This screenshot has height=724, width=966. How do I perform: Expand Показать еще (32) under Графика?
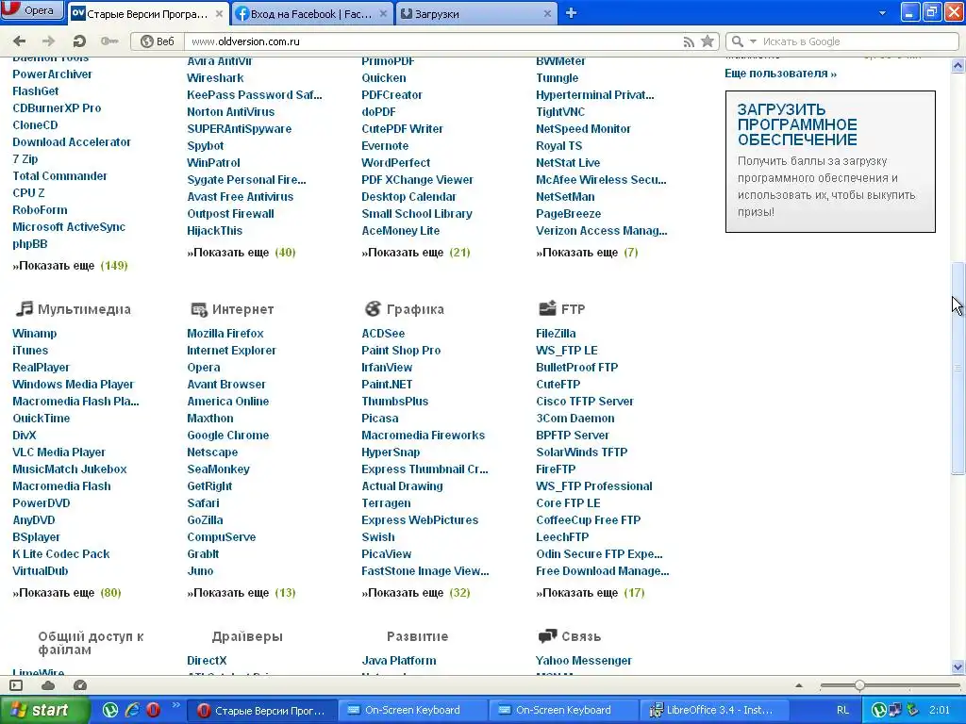coord(416,592)
